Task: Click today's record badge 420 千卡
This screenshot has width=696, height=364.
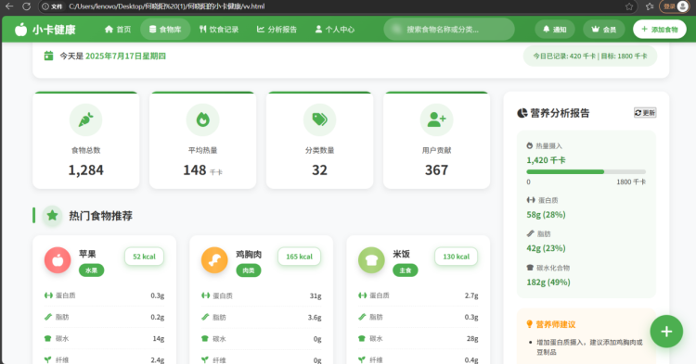Action: point(590,56)
